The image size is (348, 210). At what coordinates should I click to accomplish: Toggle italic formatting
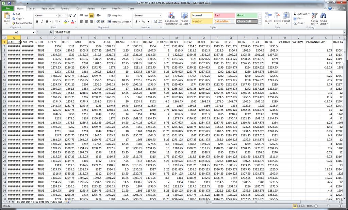point(42,21)
